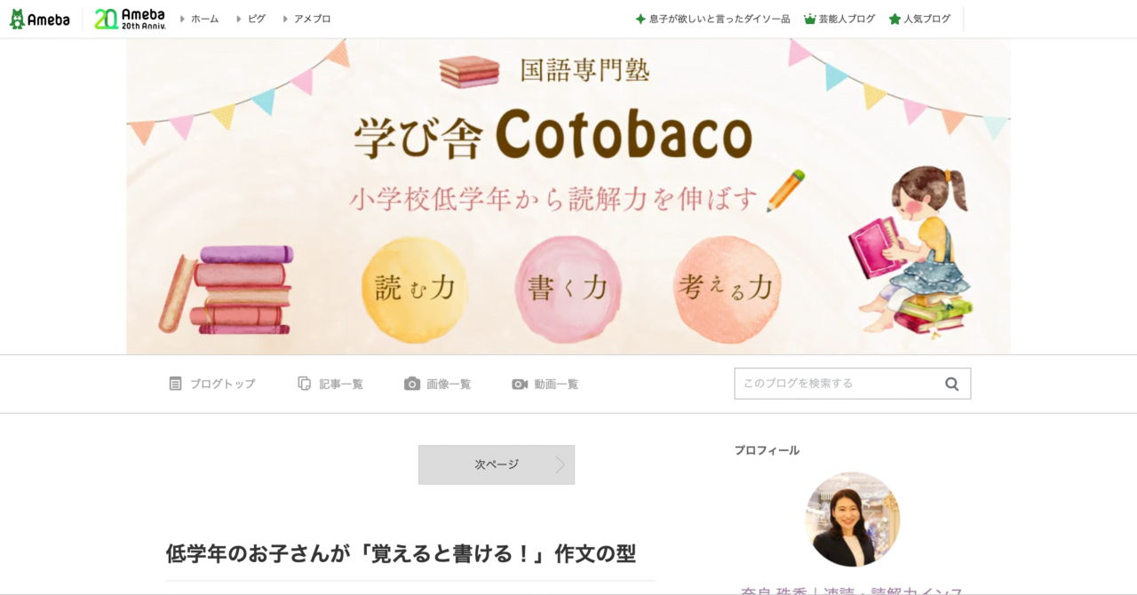Open the Ameba 20th Anniv. logo
The width and height of the screenshot is (1137, 595).
pos(131,19)
